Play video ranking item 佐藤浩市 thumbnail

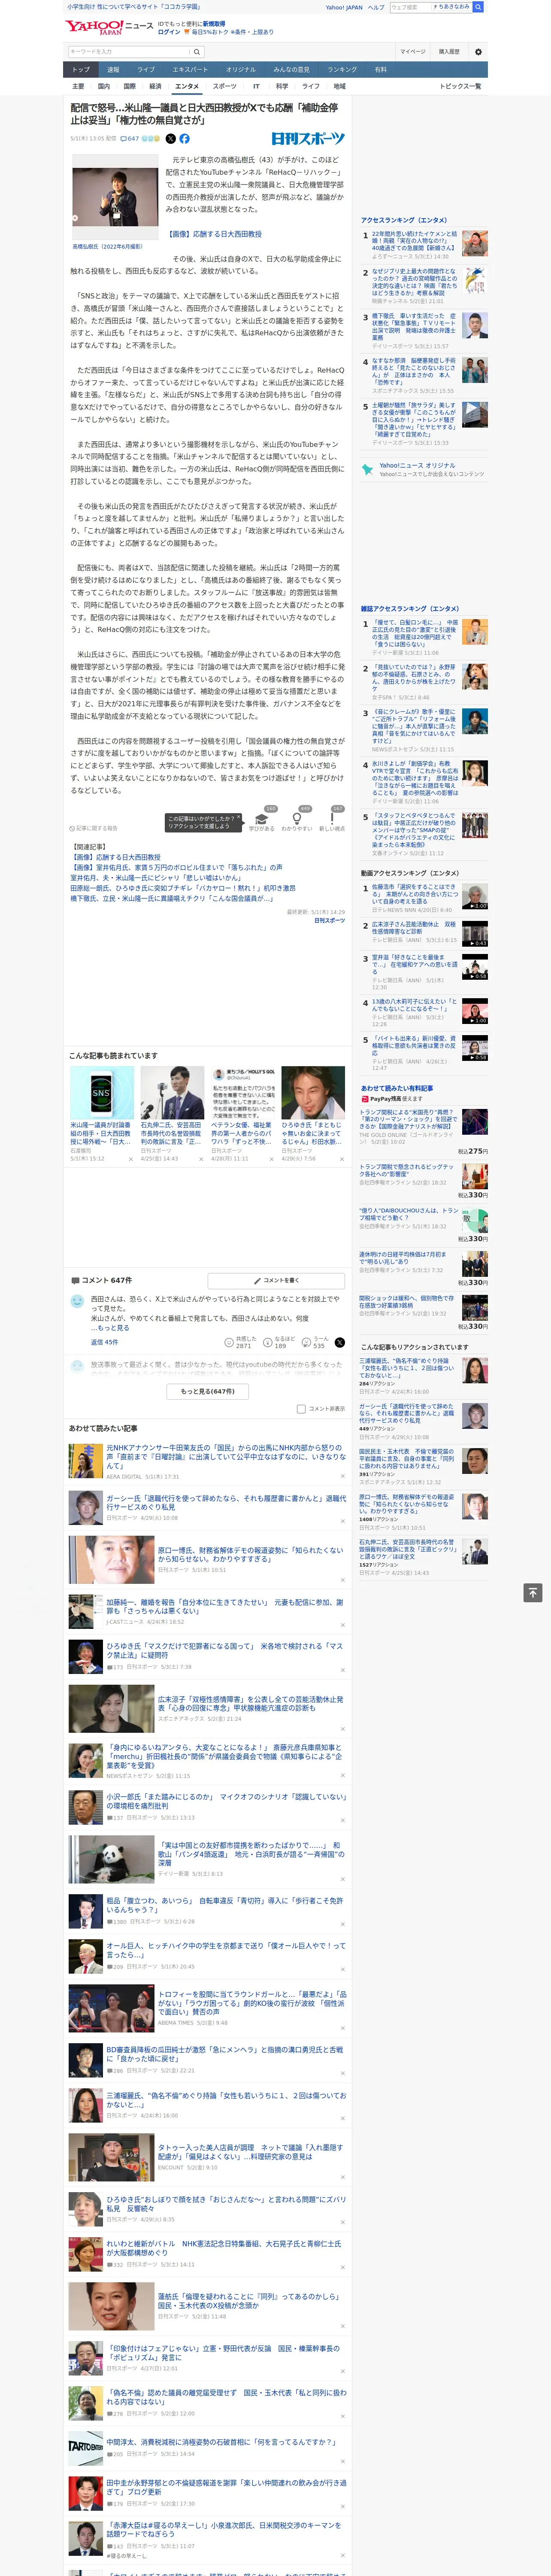coord(474,896)
